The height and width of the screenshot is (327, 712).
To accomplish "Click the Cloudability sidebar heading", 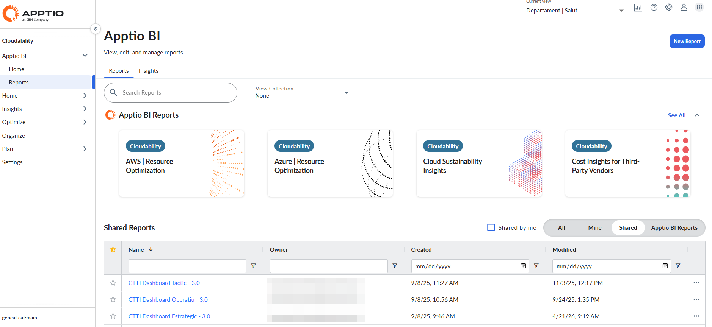I will point(18,40).
